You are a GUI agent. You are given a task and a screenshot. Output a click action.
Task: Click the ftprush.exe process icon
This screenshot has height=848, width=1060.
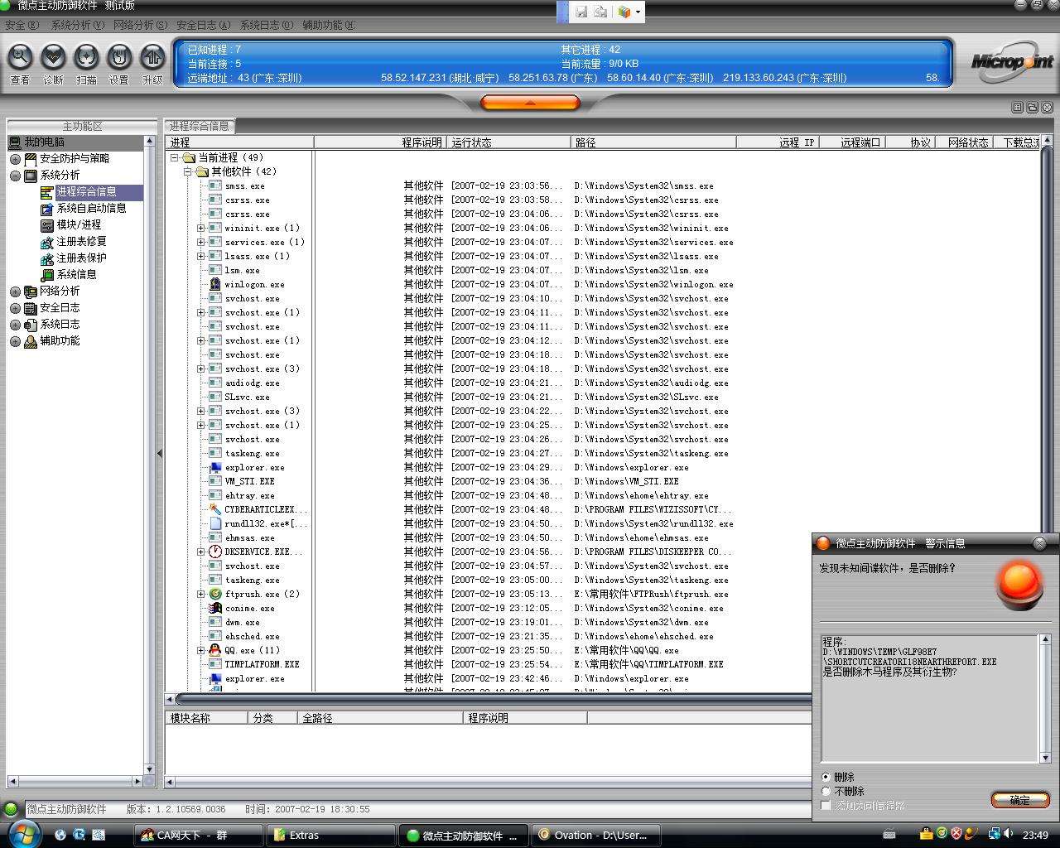(x=215, y=594)
